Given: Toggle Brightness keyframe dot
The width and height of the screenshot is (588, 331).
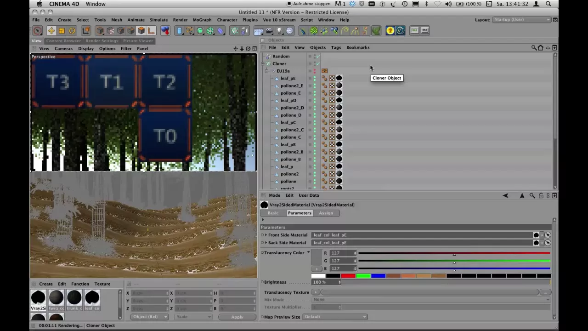Looking at the screenshot, I should [x=262, y=282].
